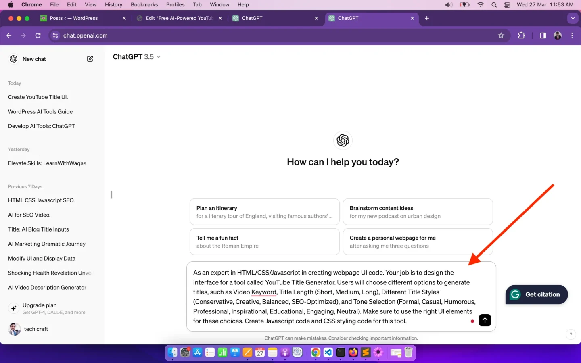Open Terminal from the dock
Image resolution: width=581 pixels, height=363 pixels.
(x=341, y=353)
